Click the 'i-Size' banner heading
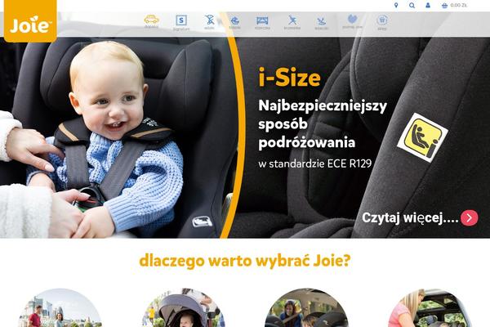 (x=289, y=78)
